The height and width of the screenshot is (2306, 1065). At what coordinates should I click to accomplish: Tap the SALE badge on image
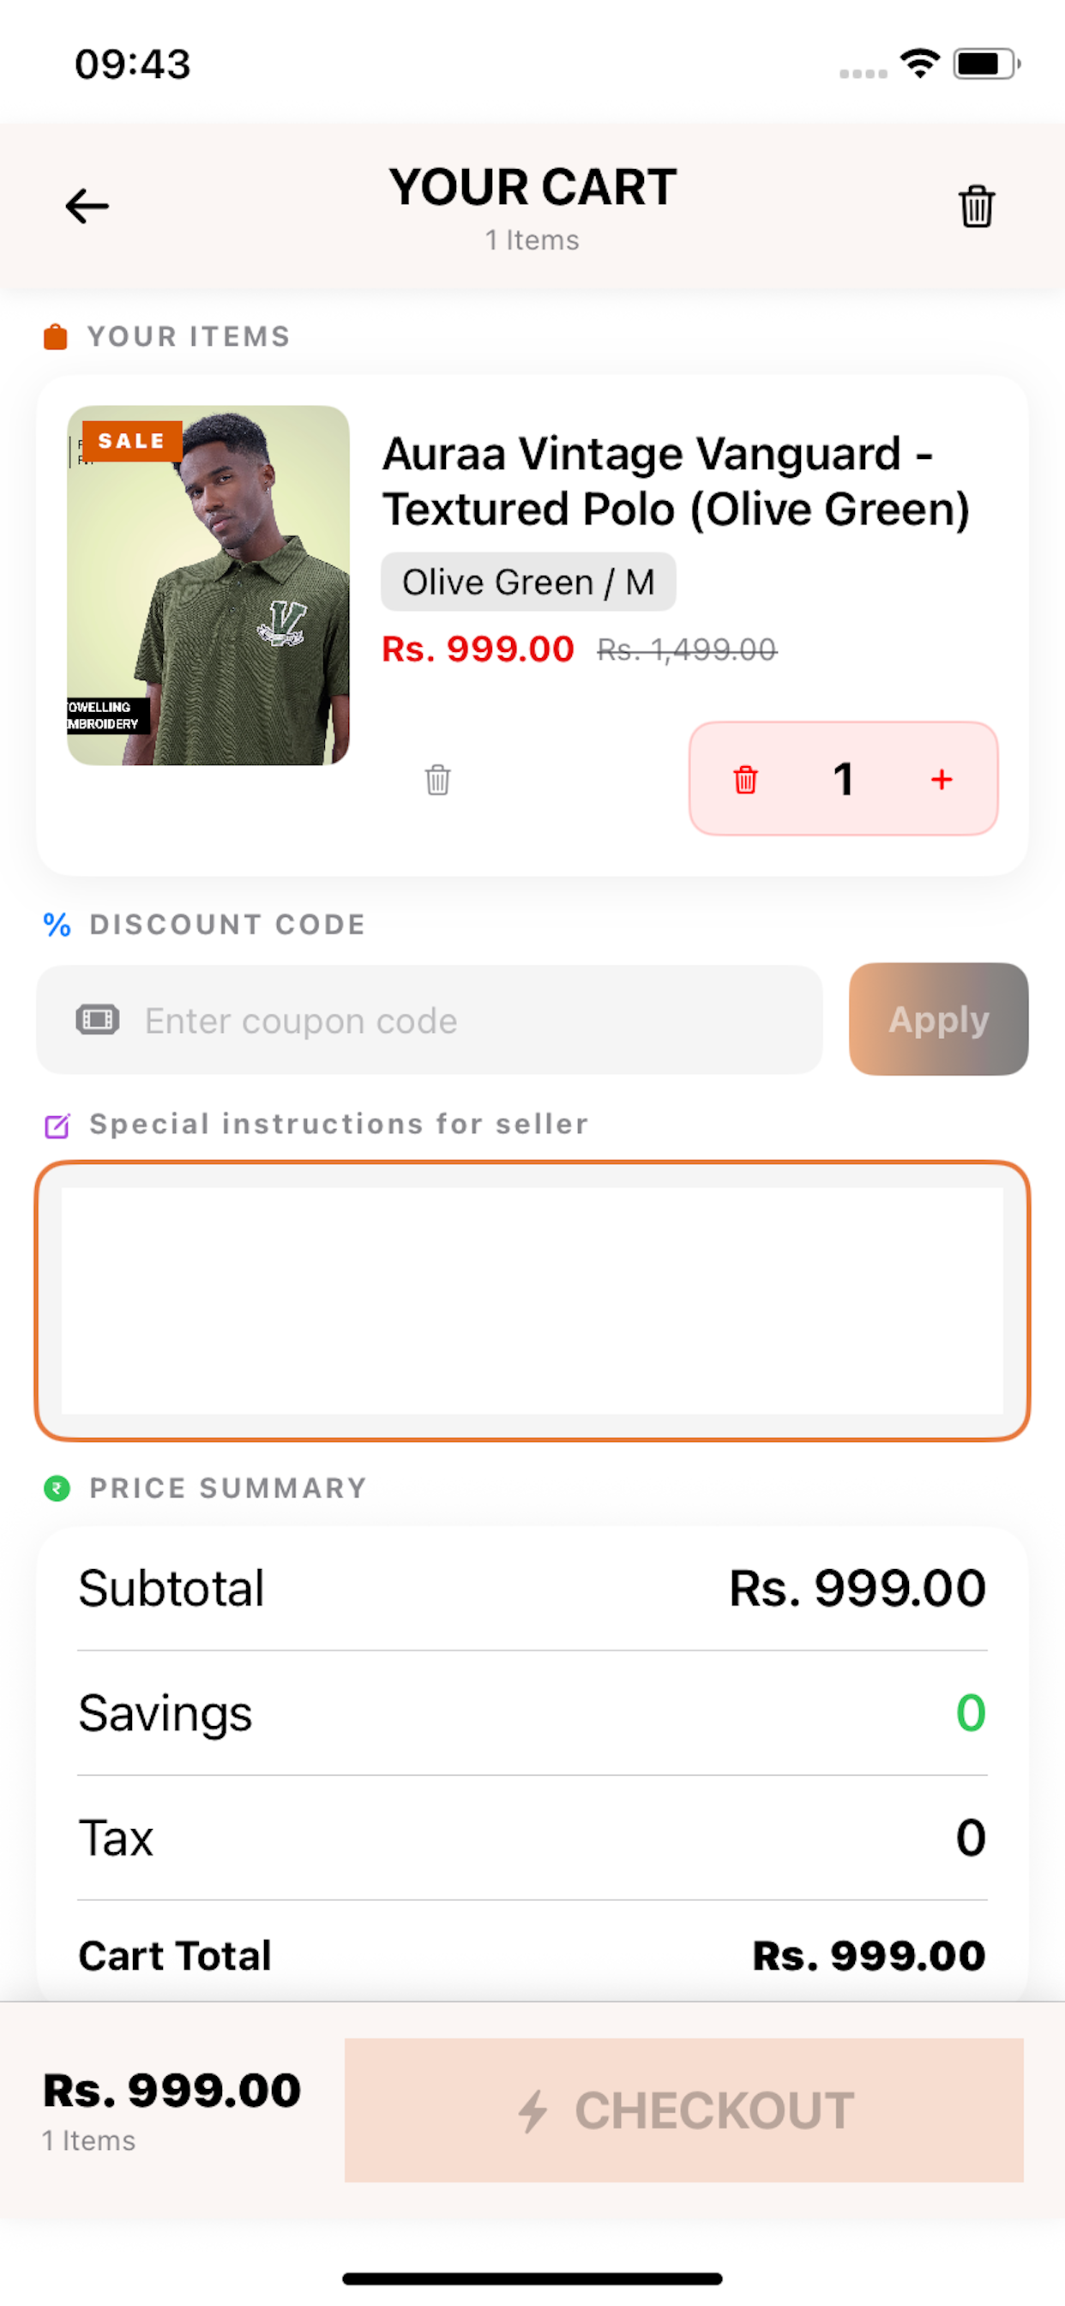[x=131, y=441]
